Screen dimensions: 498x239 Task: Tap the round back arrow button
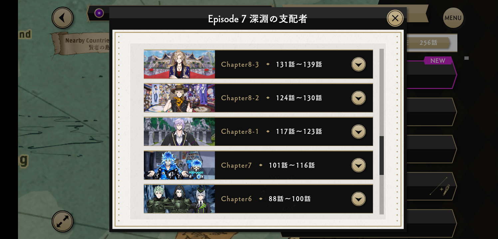(x=63, y=18)
